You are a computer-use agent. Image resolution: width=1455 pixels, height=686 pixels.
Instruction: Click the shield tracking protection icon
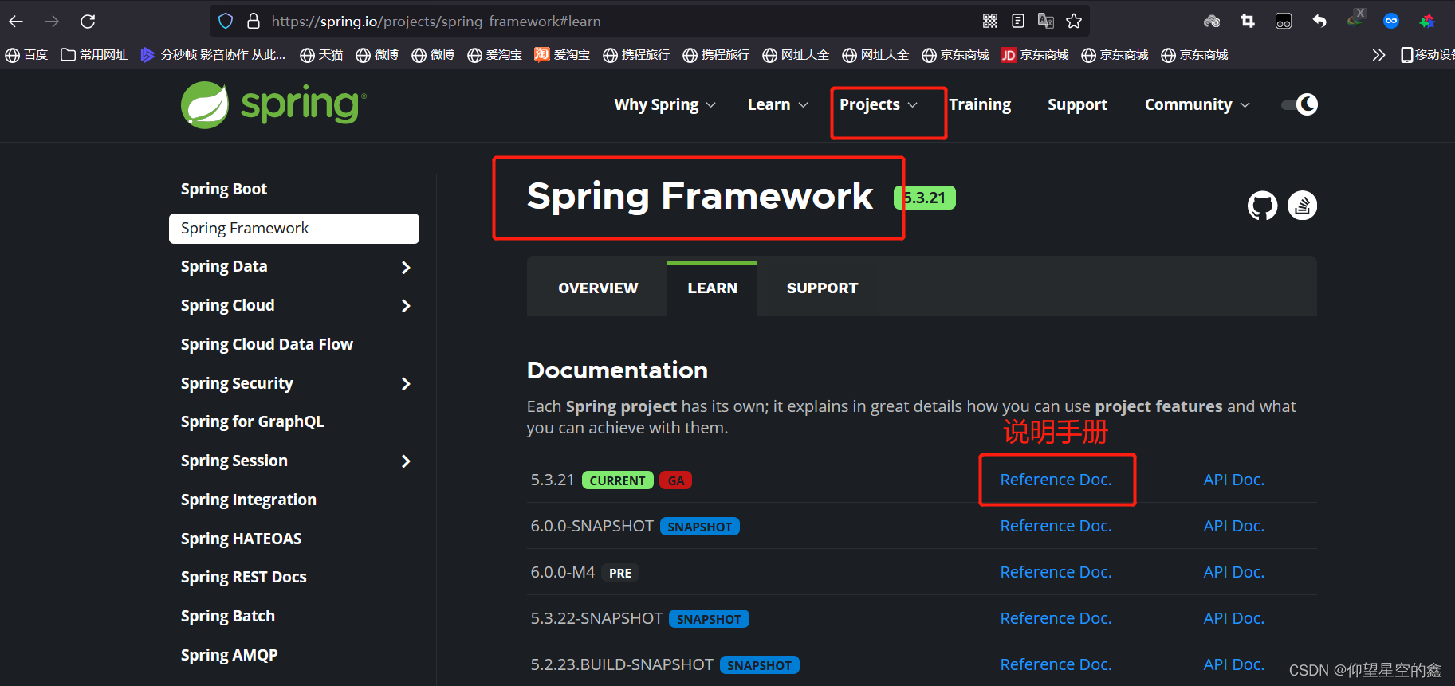[x=226, y=21]
